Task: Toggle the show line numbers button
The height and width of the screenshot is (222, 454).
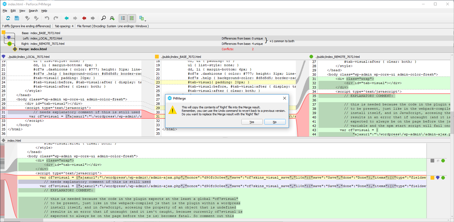Action: click(x=123, y=18)
